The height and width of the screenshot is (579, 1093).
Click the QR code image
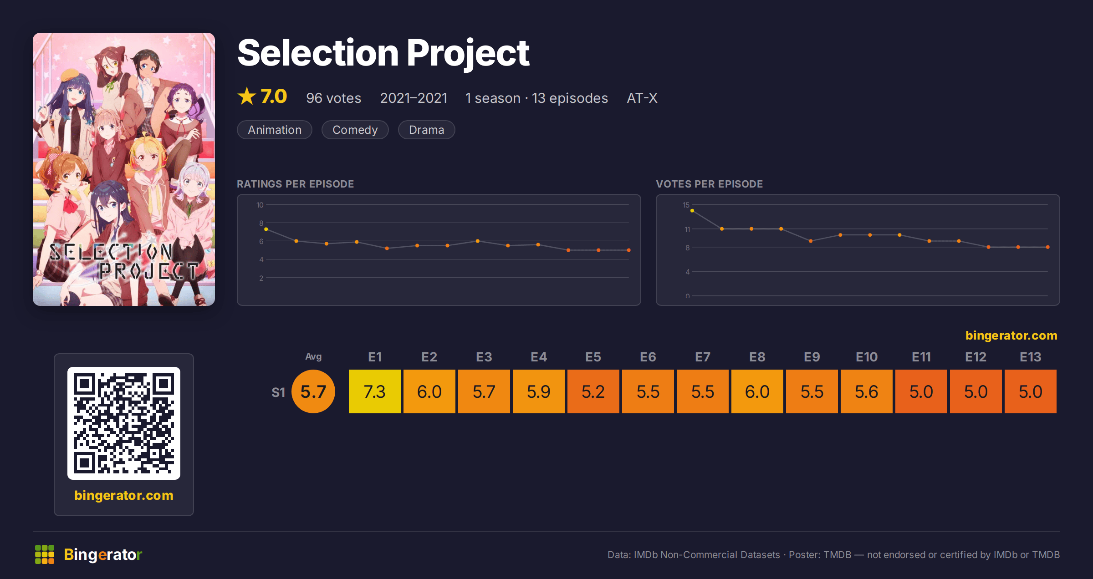pos(124,423)
